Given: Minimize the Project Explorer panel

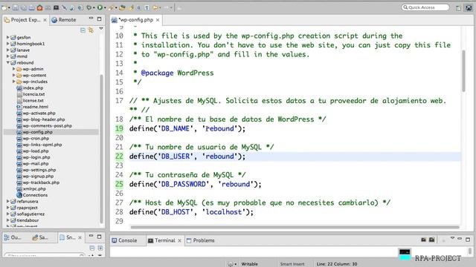Looking at the screenshot, I should pyautogui.click(x=91, y=19).
